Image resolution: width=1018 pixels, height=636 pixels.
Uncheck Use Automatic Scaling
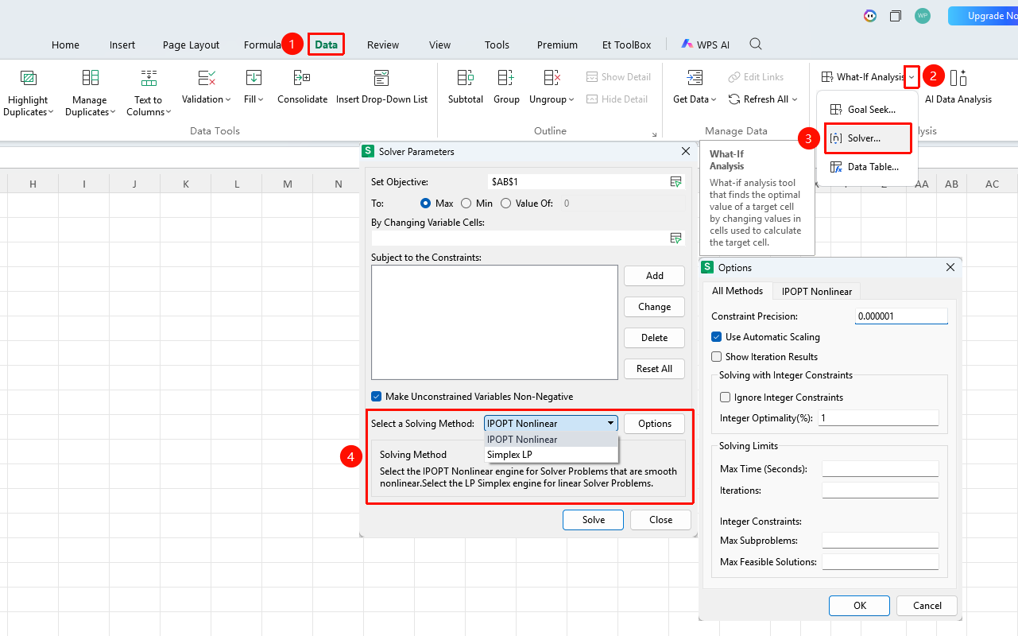(717, 337)
